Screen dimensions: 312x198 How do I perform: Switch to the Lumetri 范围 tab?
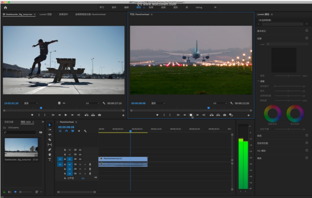point(46,14)
